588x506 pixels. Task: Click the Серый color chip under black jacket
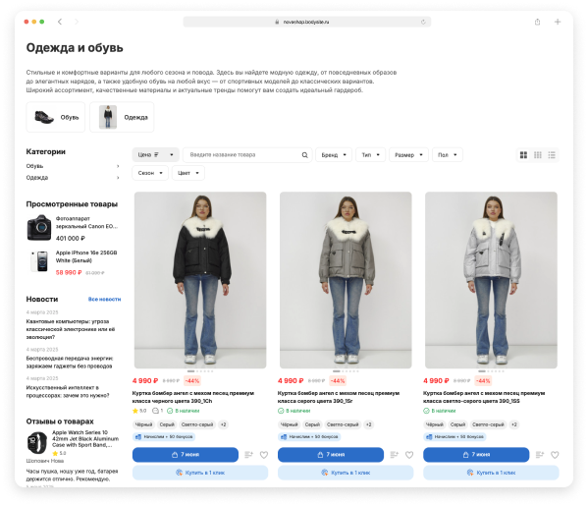(167, 424)
